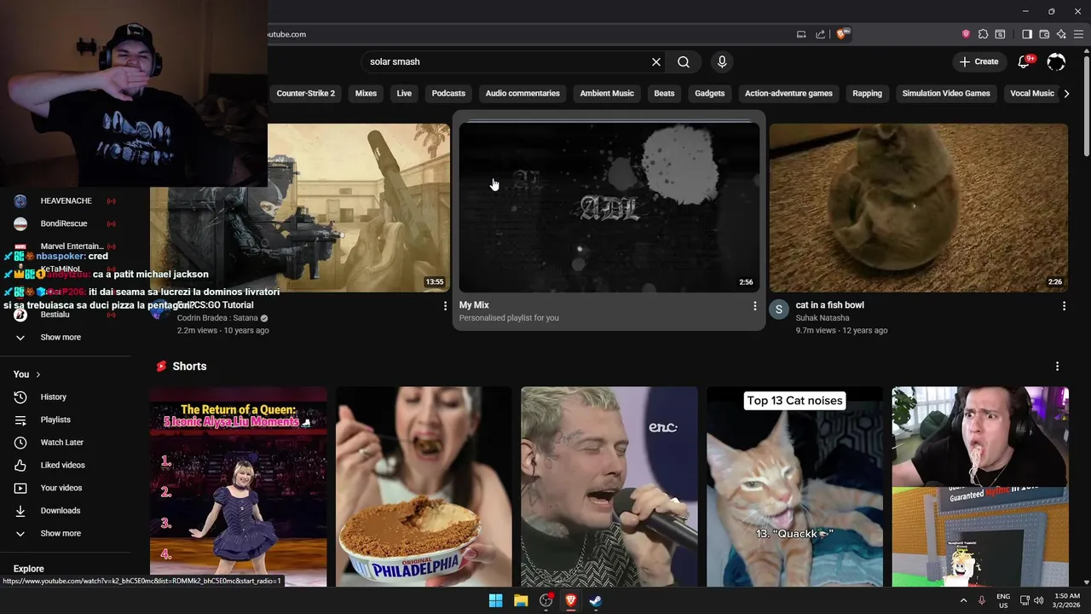Toggle the Brave sidebar panel
1091x614 pixels.
pos(1027,34)
